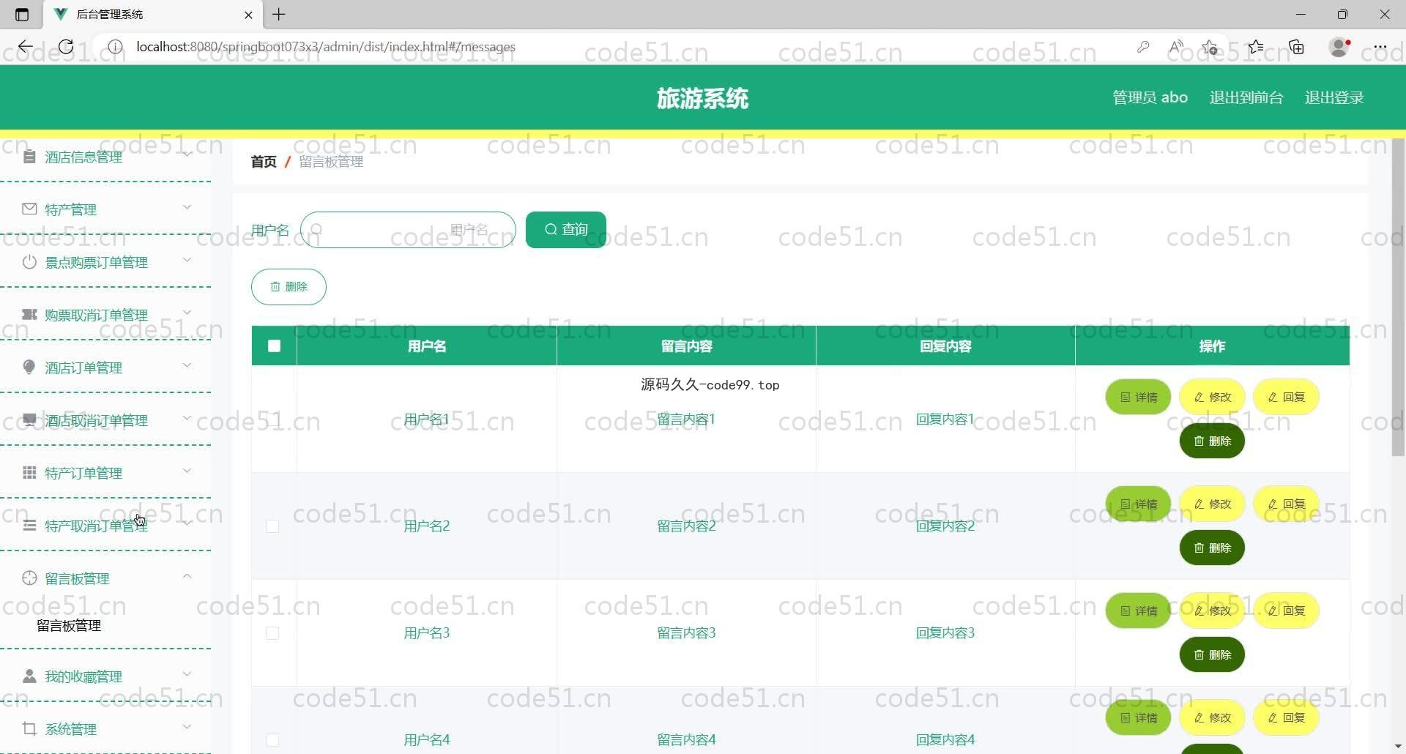Click the site information icon in the address bar
Image resolution: width=1406 pixels, height=754 pixels.
tap(115, 47)
